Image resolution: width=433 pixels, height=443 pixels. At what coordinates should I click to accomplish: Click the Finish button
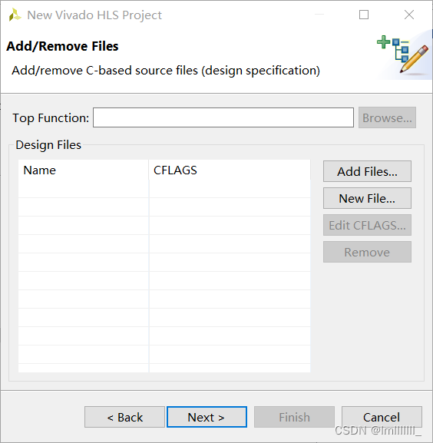(x=294, y=417)
